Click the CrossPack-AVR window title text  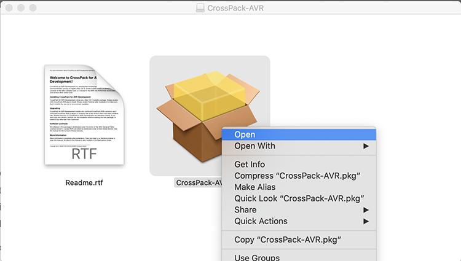[235, 8]
